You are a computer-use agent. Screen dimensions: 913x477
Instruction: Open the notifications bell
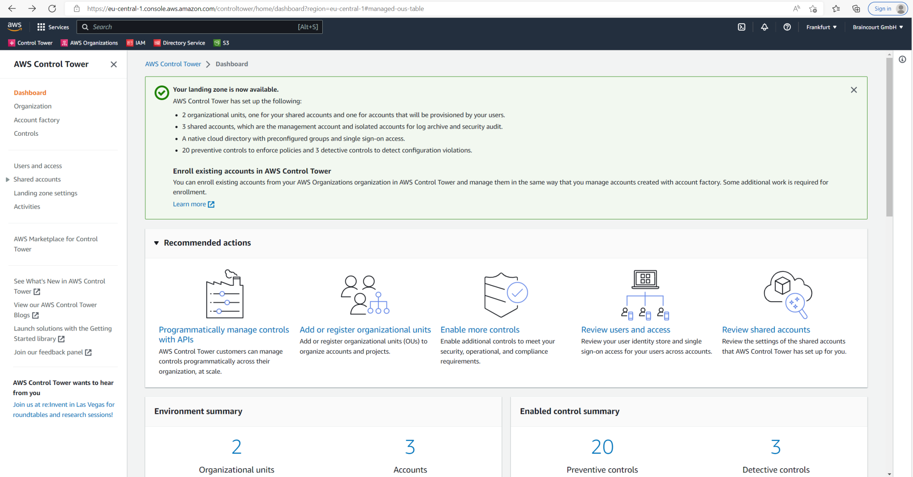click(764, 27)
